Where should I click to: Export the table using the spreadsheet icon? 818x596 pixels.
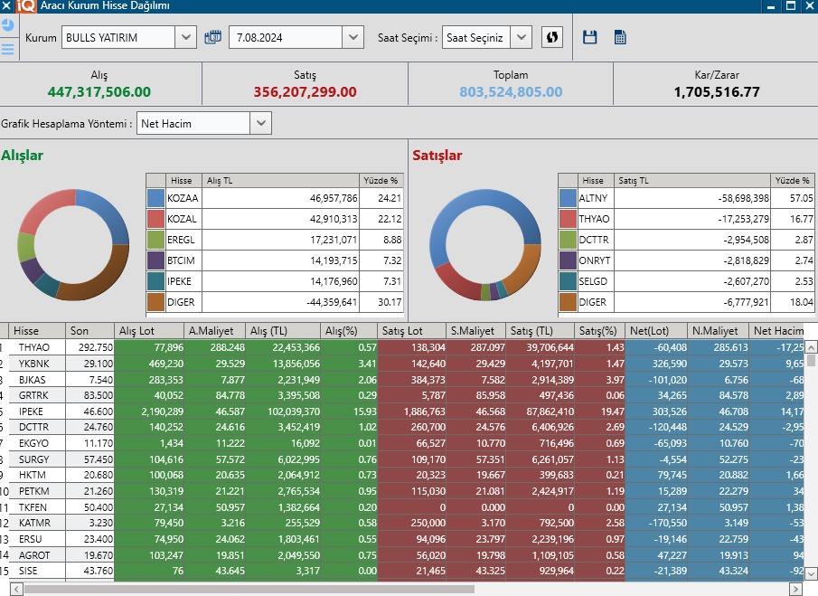tap(620, 38)
